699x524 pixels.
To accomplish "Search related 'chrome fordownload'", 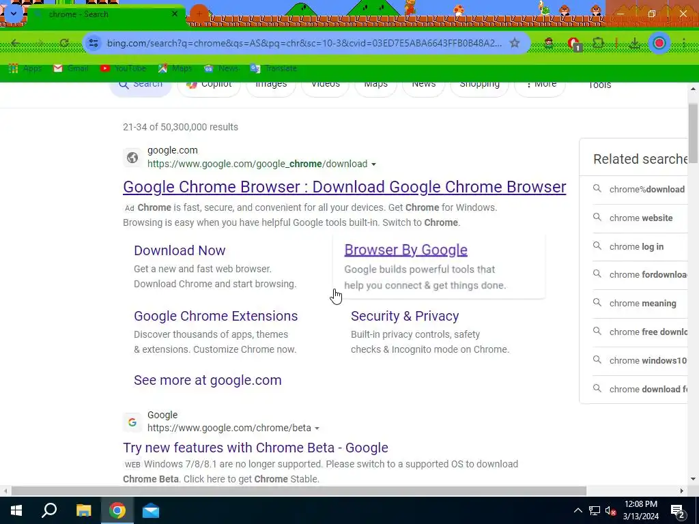I will click(x=640, y=274).
